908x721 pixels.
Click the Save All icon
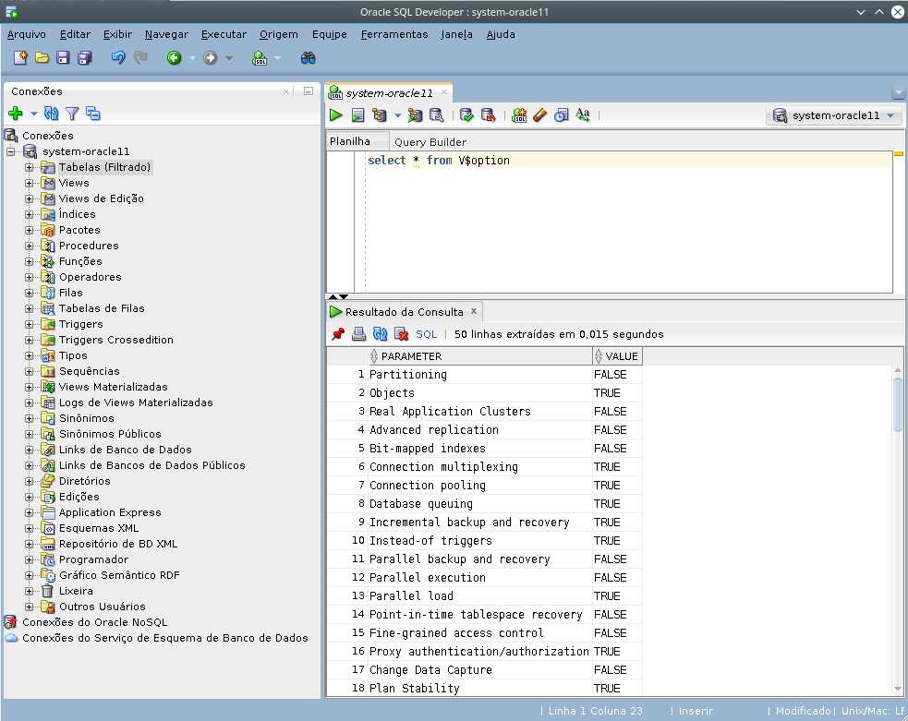[85, 57]
